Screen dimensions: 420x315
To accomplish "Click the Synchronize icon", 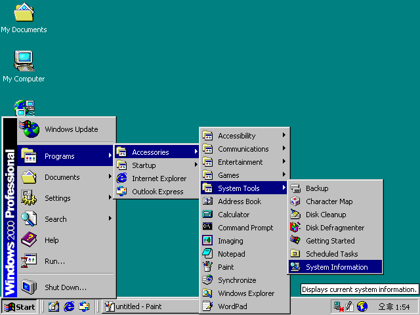I will click(207, 280).
